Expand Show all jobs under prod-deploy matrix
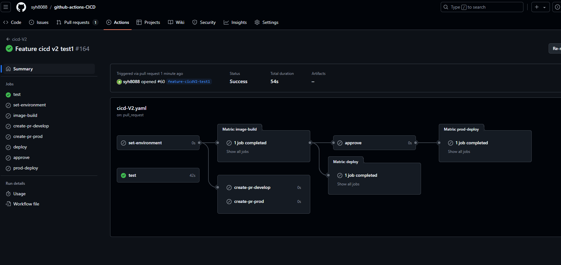 point(459,152)
